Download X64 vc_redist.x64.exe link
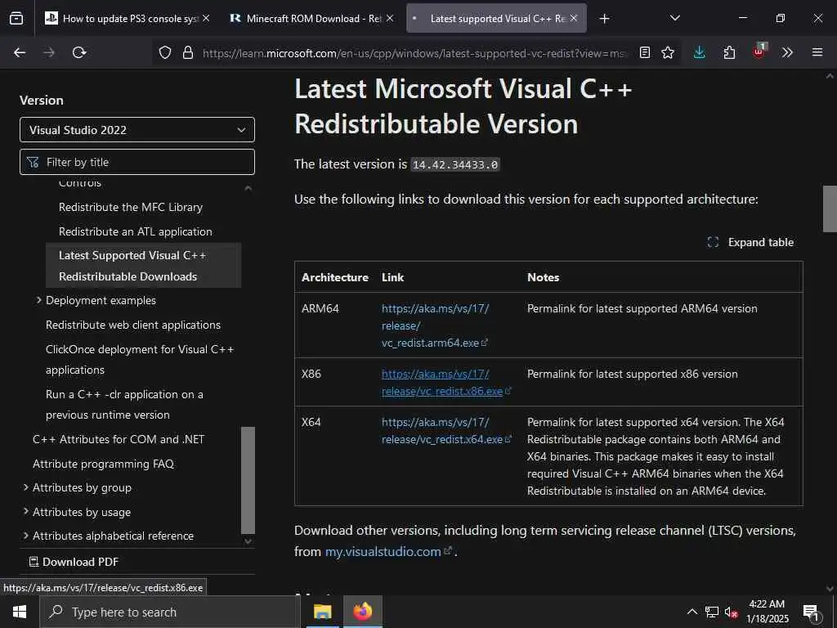The height and width of the screenshot is (628, 837). [446, 430]
